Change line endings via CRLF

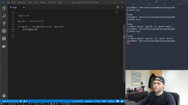click(x=104, y=101)
